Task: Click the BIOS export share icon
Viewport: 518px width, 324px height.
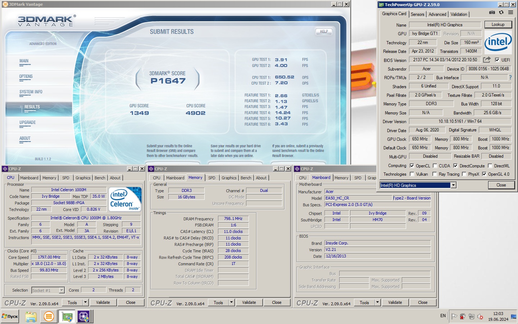Action: (487, 60)
